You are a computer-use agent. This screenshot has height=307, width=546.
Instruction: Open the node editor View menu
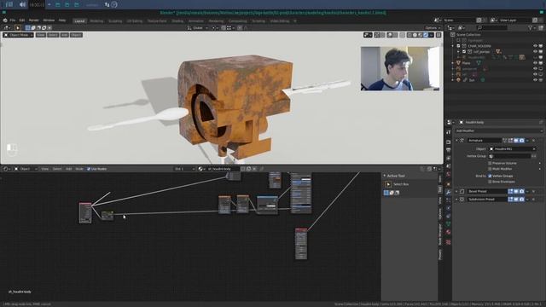tap(45, 169)
